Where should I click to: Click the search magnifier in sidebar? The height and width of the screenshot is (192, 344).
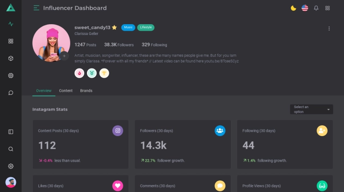point(11,149)
